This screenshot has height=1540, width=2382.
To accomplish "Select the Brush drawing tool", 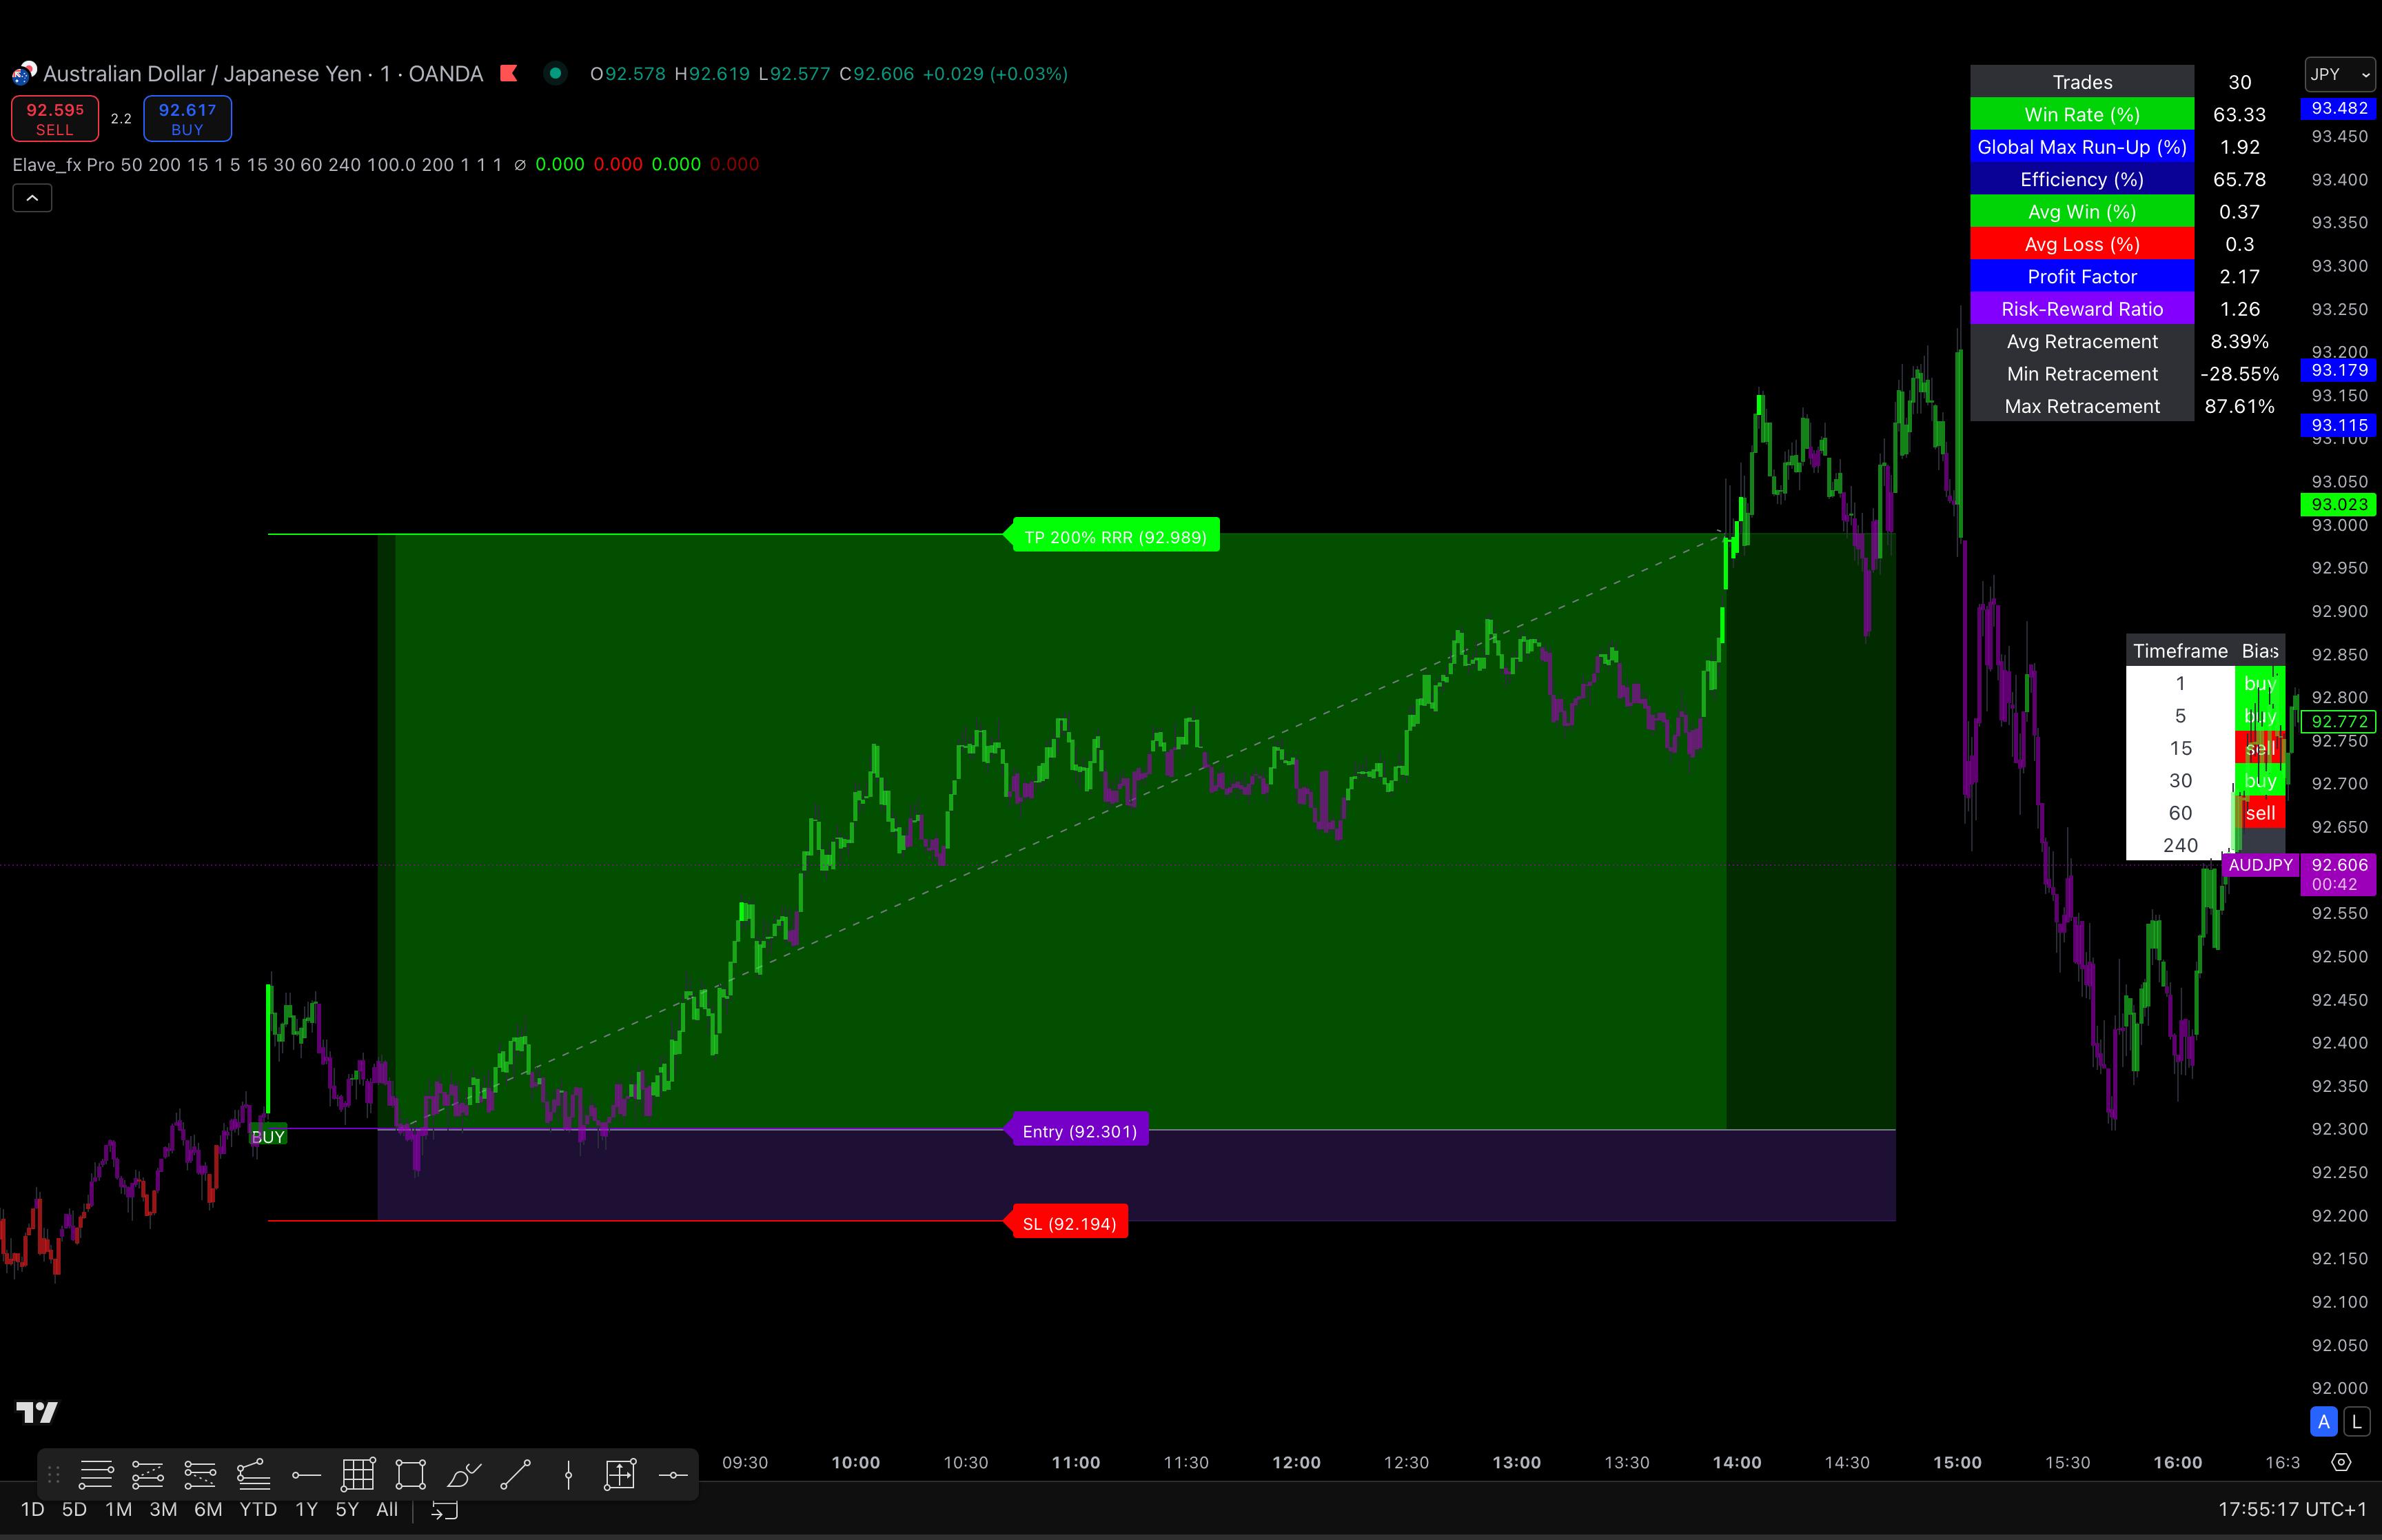I will click(x=464, y=1474).
